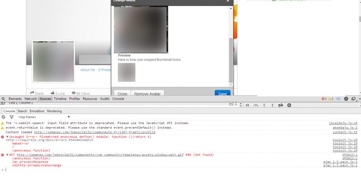This screenshot has height=176, width=361.
Task: Open the console filter
Action: (x=12, y=117)
